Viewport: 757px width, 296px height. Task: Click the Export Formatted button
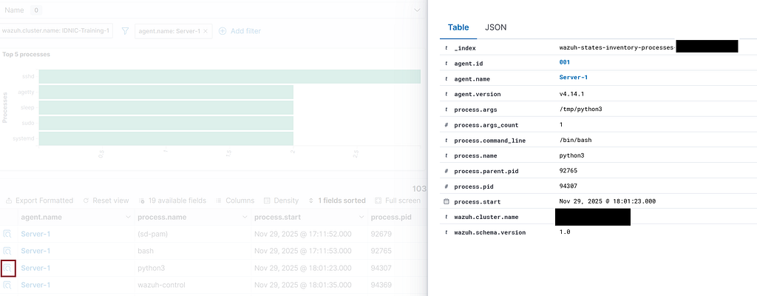[40, 201]
